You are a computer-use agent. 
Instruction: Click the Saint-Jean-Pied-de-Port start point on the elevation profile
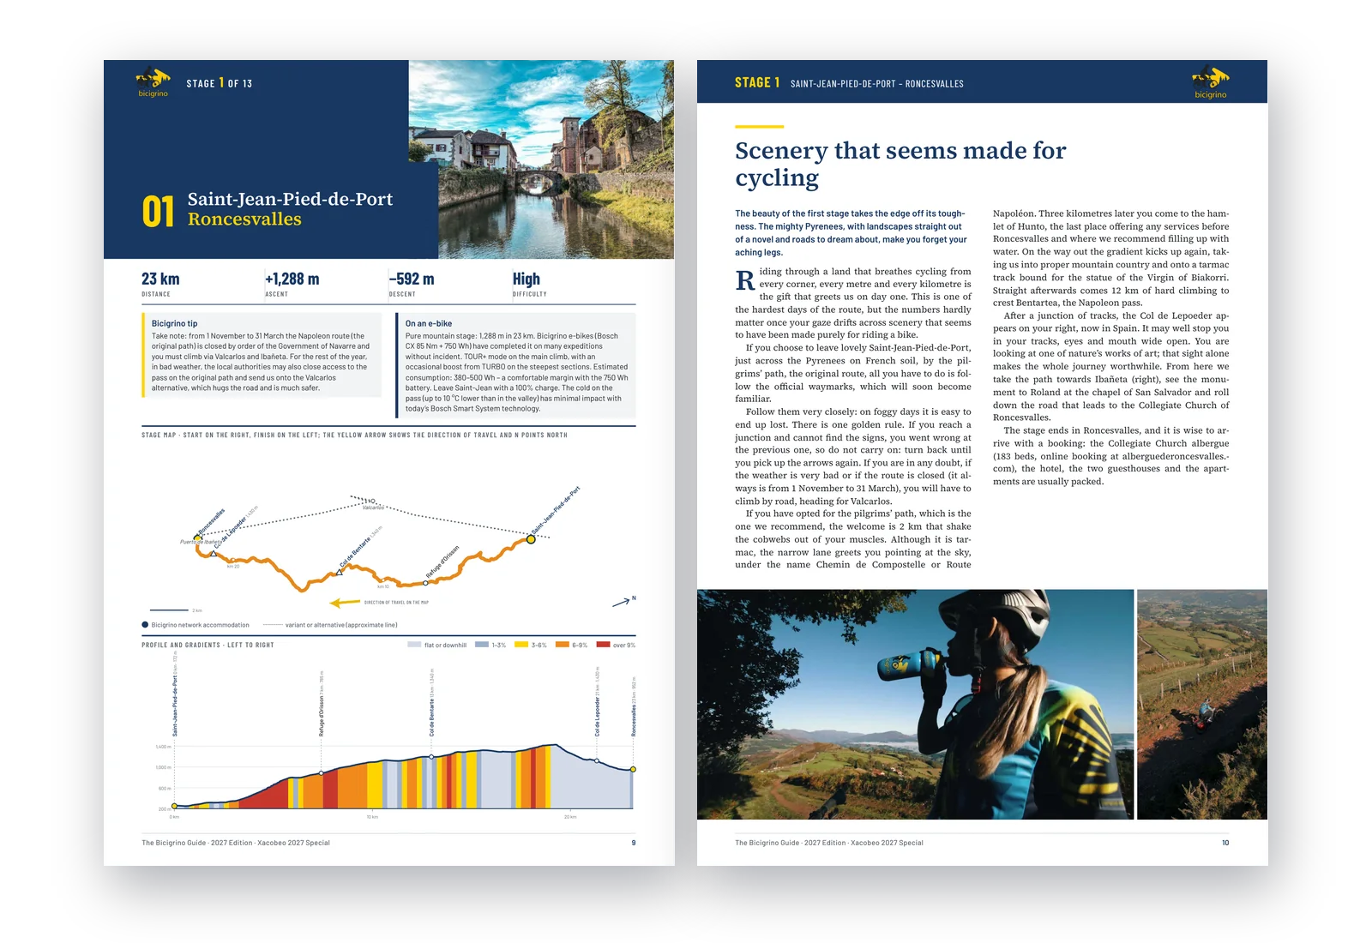(x=174, y=806)
